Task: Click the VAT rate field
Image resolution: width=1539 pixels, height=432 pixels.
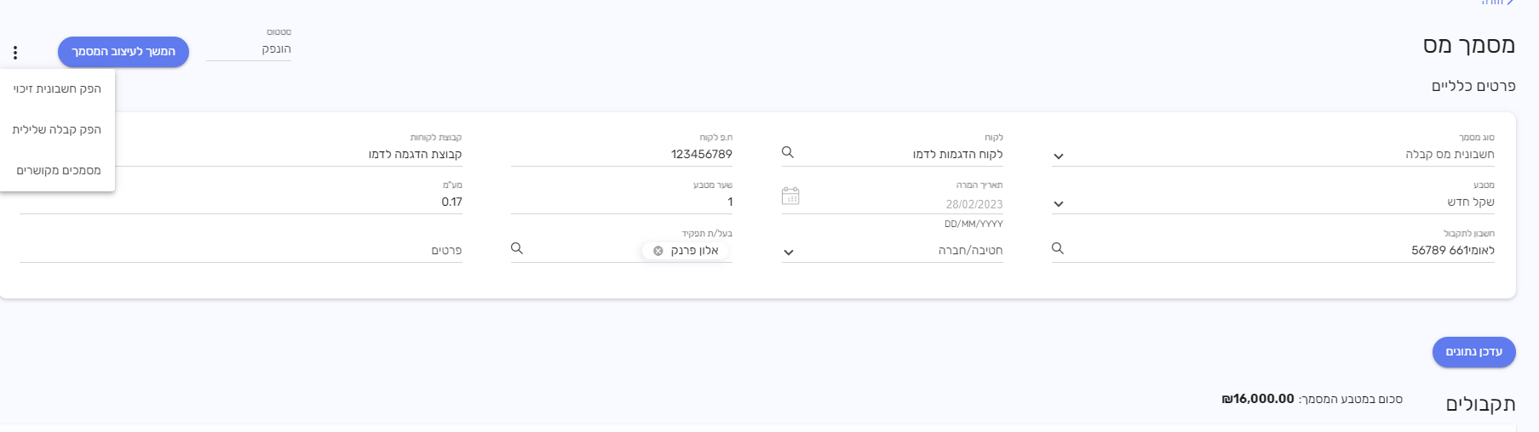Action: 241,202
